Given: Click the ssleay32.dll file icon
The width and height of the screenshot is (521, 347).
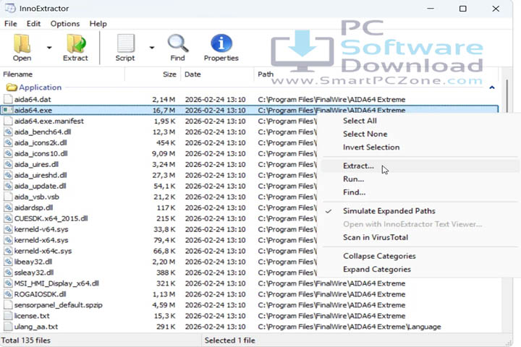Looking at the screenshot, I should click(x=8, y=273).
